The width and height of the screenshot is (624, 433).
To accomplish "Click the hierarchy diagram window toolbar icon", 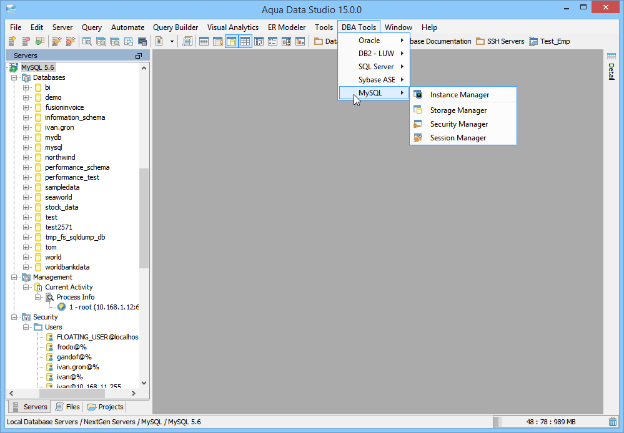I will point(286,41).
